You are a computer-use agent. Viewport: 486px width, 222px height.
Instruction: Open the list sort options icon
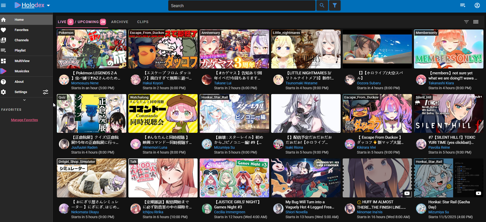pyautogui.click(x=466, y=22)
